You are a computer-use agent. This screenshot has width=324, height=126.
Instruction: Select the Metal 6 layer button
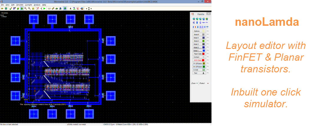(x=199, y=35)
